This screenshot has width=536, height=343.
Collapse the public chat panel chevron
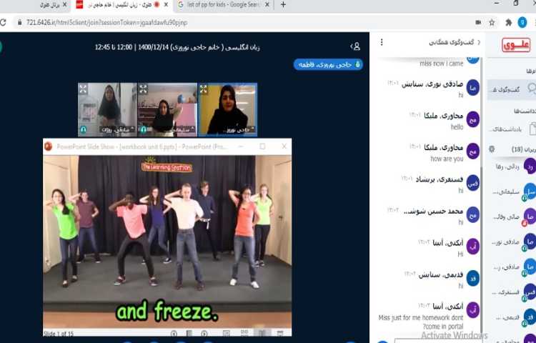478,42
